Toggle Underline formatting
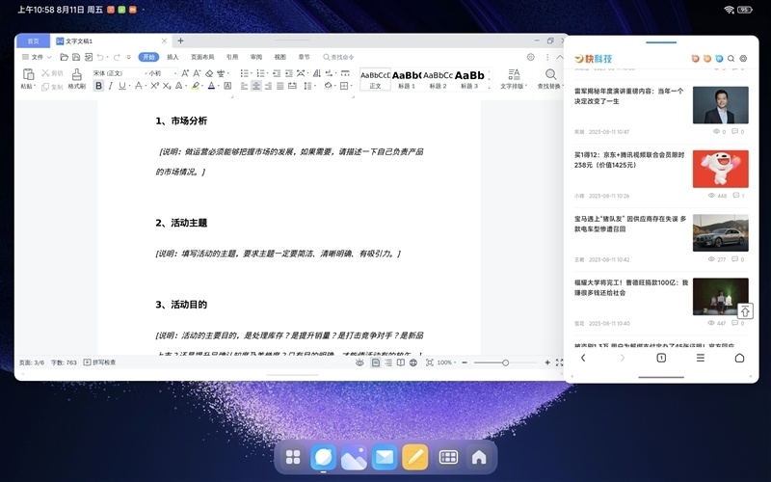 tap(122, 86)
